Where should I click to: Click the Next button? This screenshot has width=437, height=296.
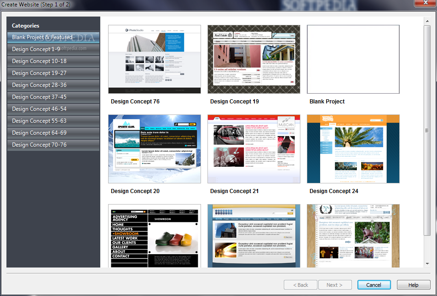tap(335, 285)
